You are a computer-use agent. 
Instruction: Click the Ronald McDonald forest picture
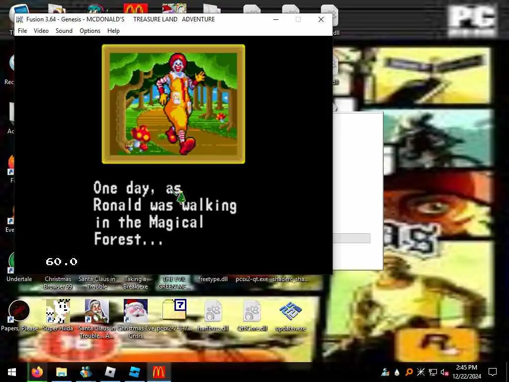click(173, 104)
